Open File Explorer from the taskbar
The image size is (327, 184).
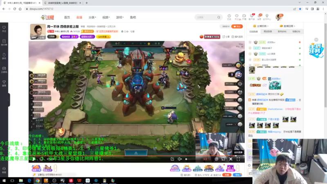(x=21, y=181)
